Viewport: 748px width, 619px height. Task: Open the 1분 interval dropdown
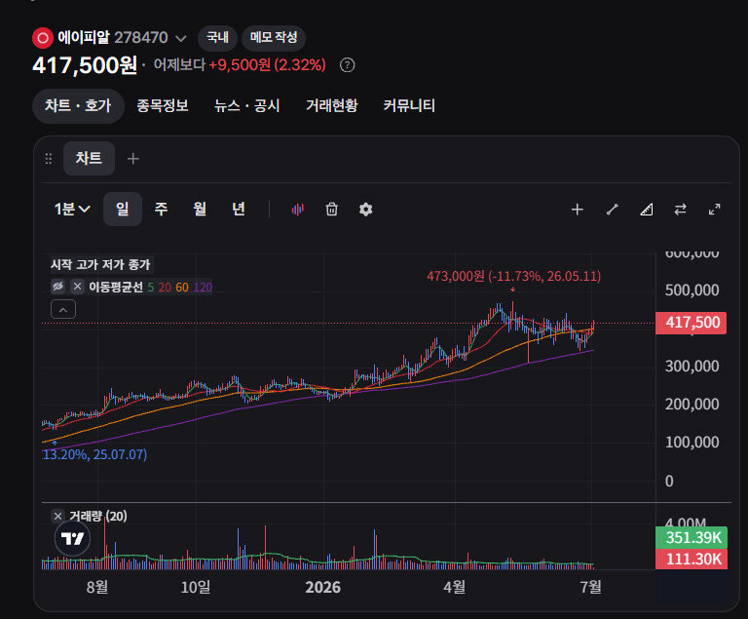[x=72, y=210]
